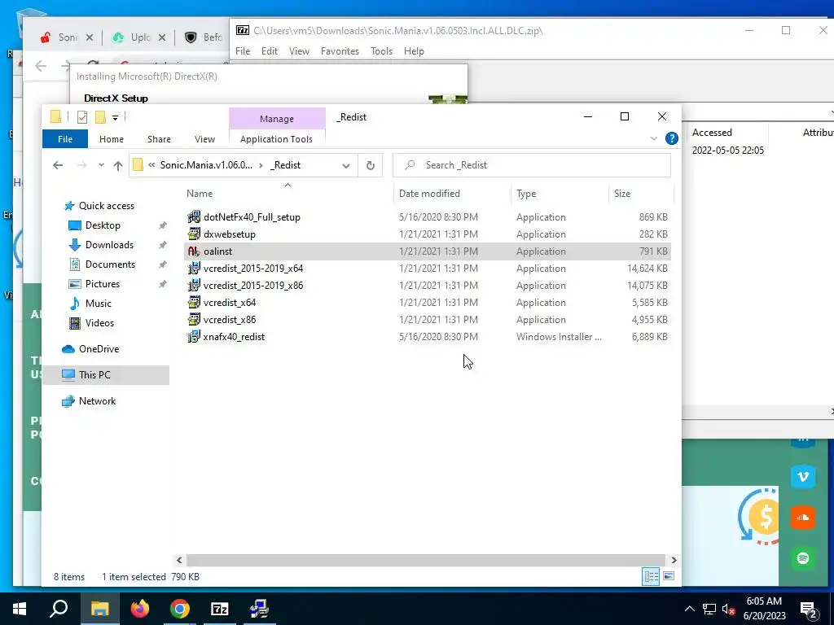834x625 pixels.
Task: Switch to Details view layout
Action: click(651, 577)
